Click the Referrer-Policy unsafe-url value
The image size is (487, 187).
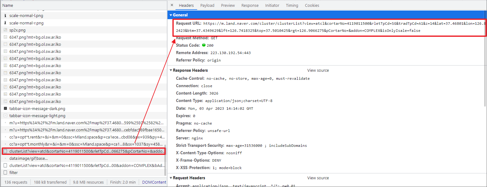click(x=219, y=131)
